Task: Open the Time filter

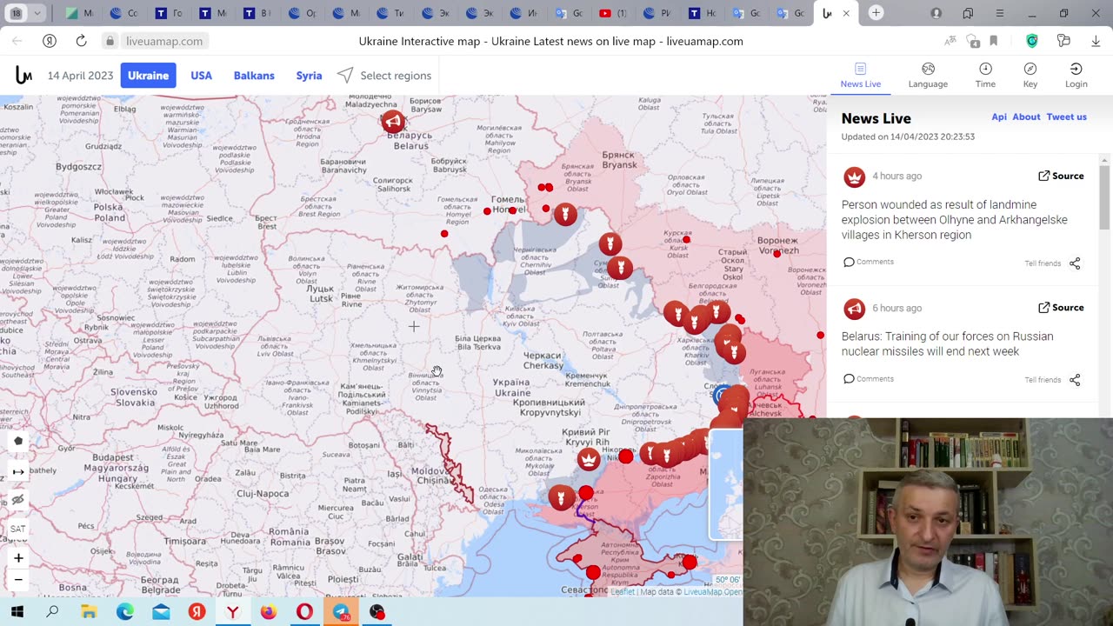Action: (985, 76)
